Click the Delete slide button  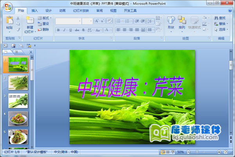43,29
